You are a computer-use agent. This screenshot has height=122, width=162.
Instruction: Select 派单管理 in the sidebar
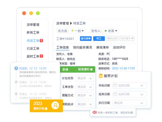click(33, 25)
